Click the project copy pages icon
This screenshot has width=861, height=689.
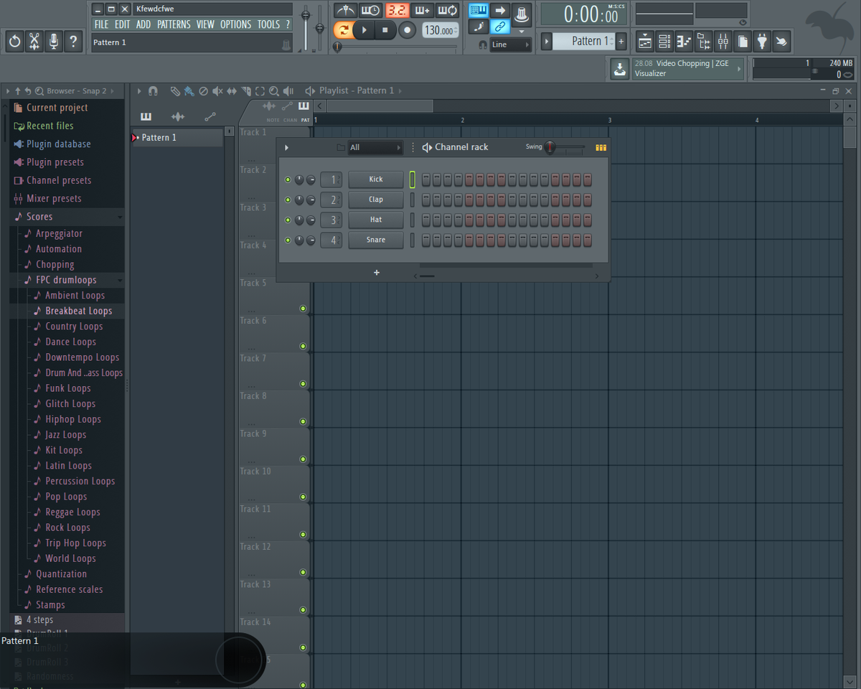click(x=743, y=42)
